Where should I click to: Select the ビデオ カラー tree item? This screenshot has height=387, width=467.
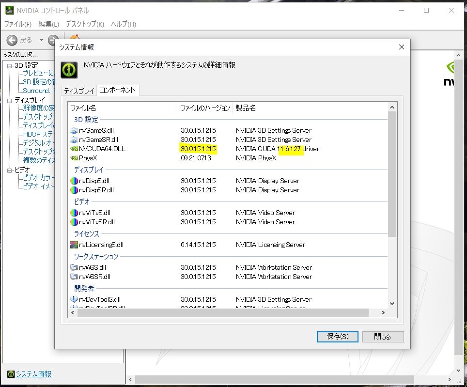coord(38,178)
